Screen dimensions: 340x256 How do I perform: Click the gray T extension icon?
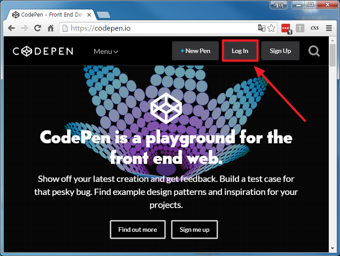[300, 28]
